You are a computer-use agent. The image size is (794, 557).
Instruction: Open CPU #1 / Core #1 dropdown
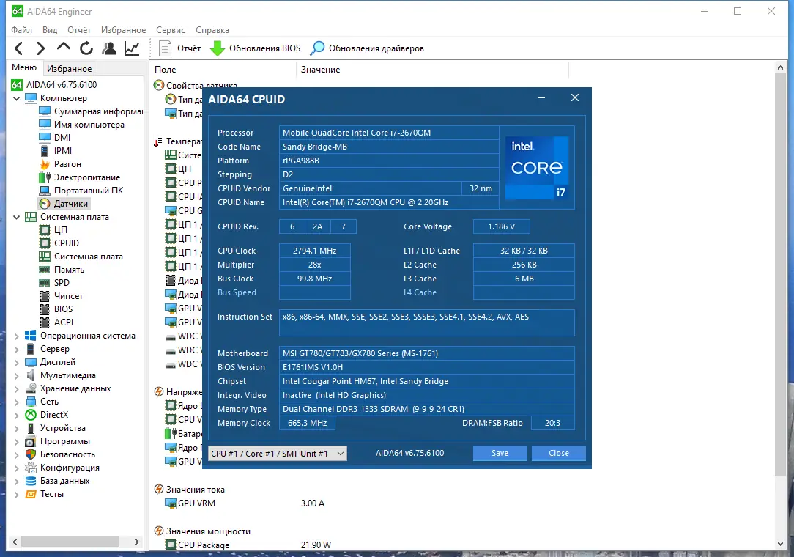[x=278, y=454]
